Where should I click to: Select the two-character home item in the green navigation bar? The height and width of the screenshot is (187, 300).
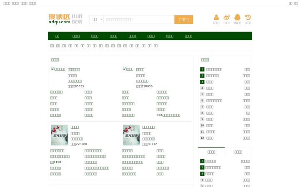(57, 36)
